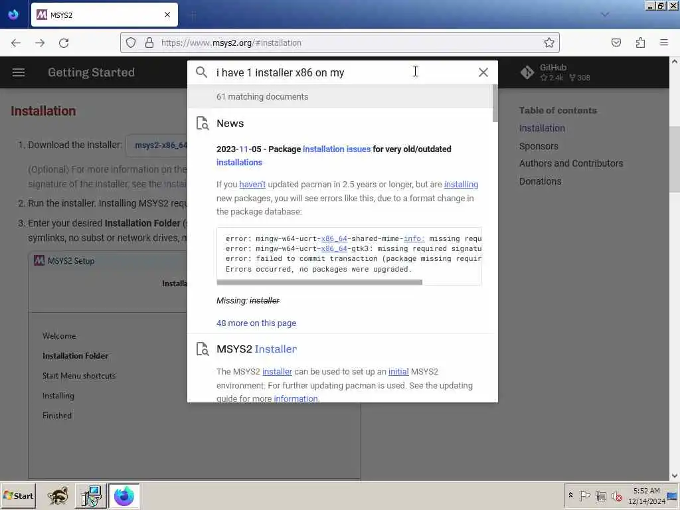Open the Firefox View icon
The image size is (680, 510).
click(x=13, y=15)
